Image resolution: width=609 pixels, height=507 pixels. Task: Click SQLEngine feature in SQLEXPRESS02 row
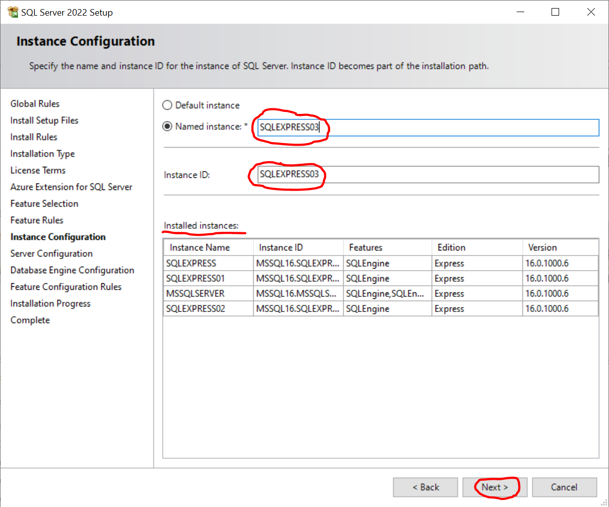tap(388, 308)
